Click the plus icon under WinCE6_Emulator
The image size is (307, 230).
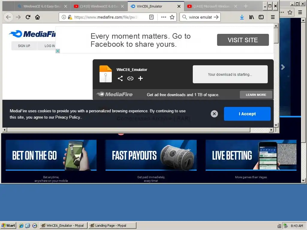click(140, 78)
